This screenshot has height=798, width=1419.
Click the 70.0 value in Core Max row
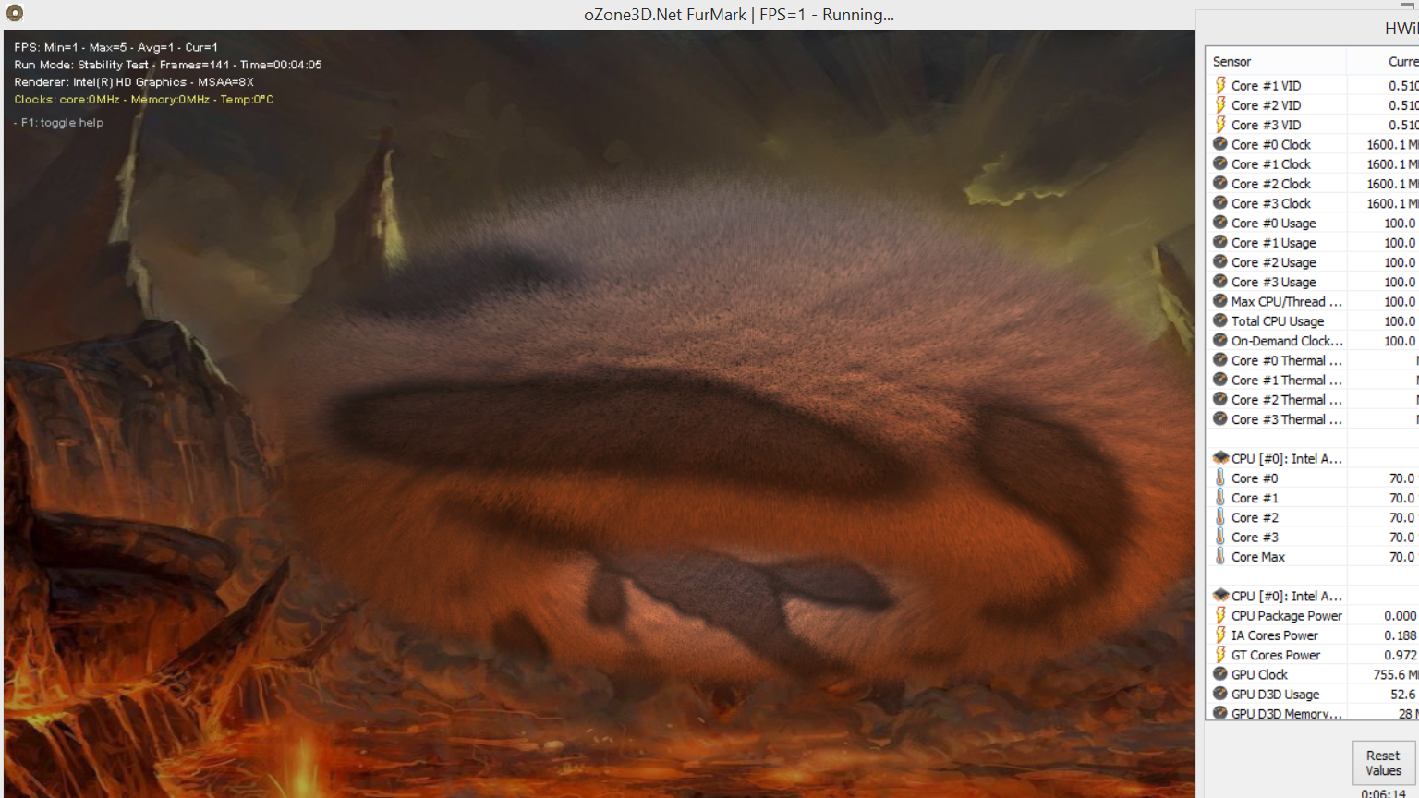[1401, 556]
